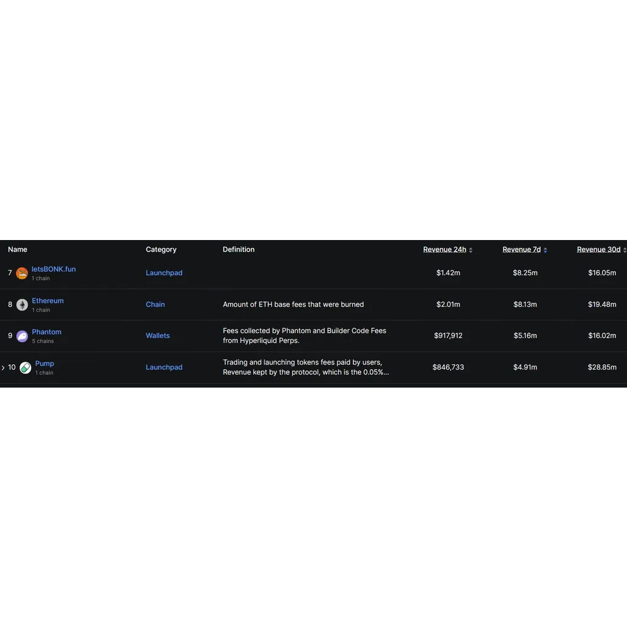This screenshot has width=627, height=627.
Task: Open the Ethereum protocol link
Action: [x=48, y=301]
